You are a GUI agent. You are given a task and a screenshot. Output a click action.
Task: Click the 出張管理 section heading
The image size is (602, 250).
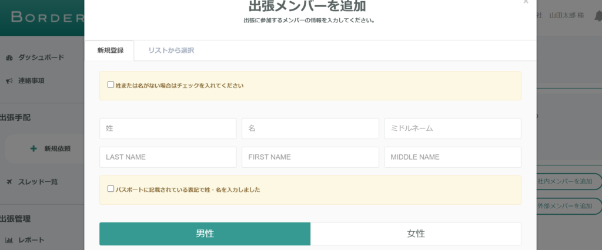15,219
